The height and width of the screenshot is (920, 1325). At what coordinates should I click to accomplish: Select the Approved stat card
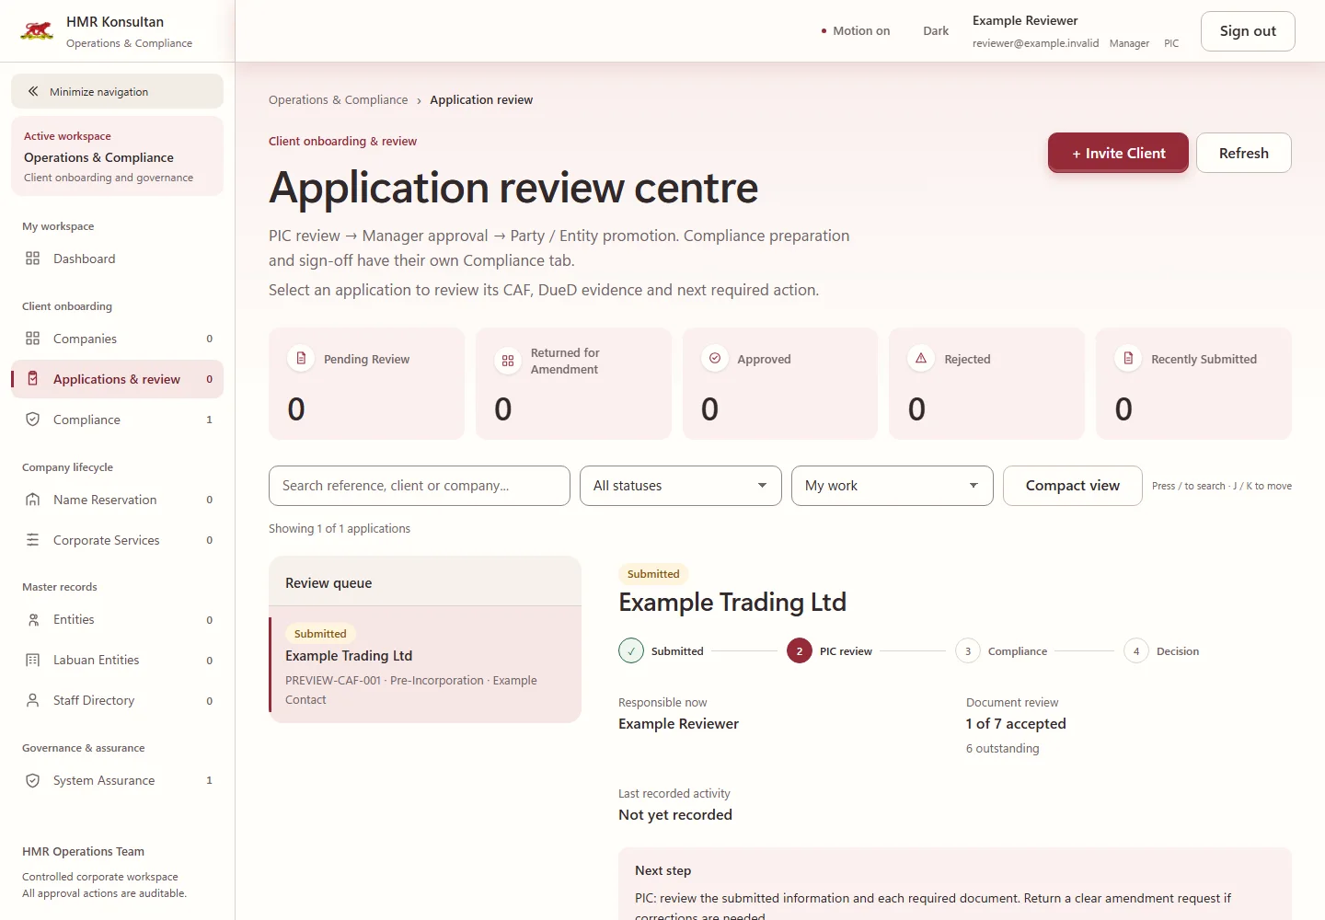780,384
